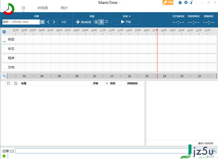
Task: Switch to the 时间表 timesheet tab
Action: [43, 8]
